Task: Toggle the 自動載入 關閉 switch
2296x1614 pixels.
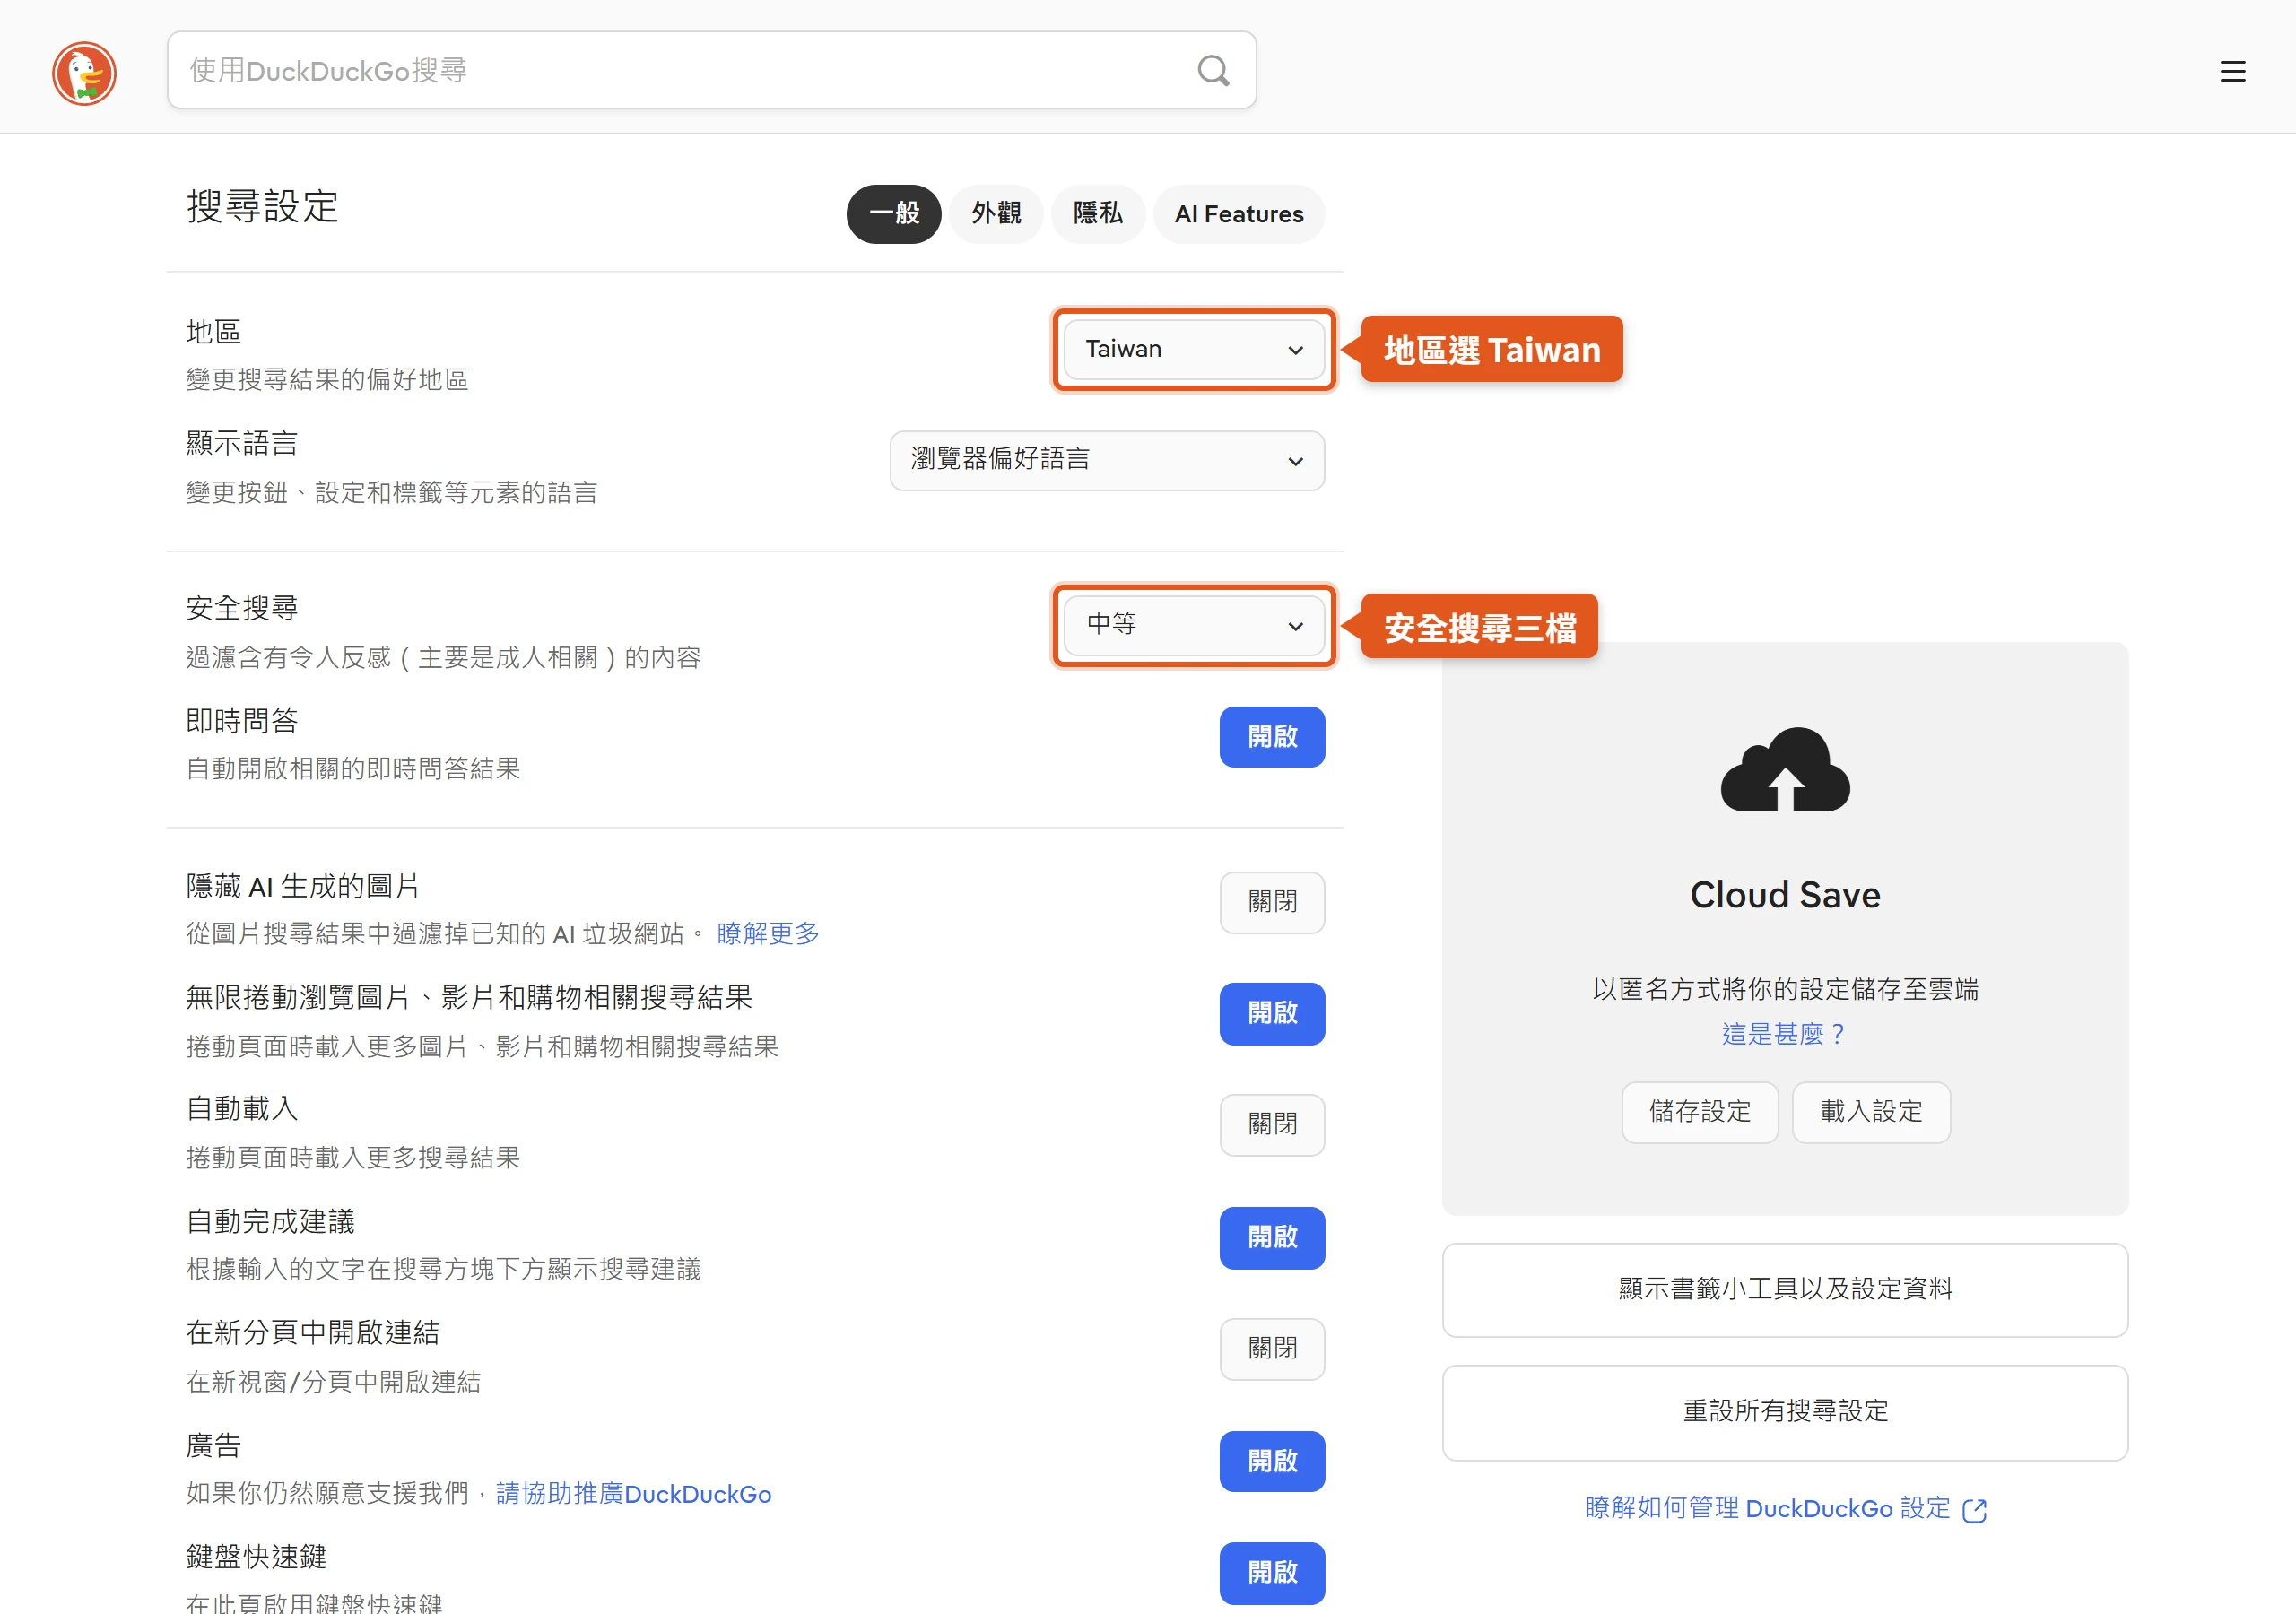Action: tap(1272, 1125)
